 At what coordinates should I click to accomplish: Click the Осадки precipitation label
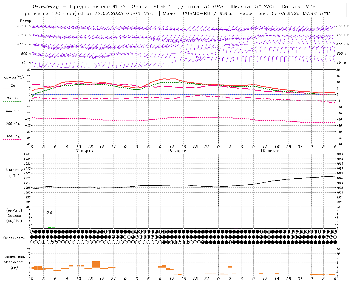pos(14,216)
